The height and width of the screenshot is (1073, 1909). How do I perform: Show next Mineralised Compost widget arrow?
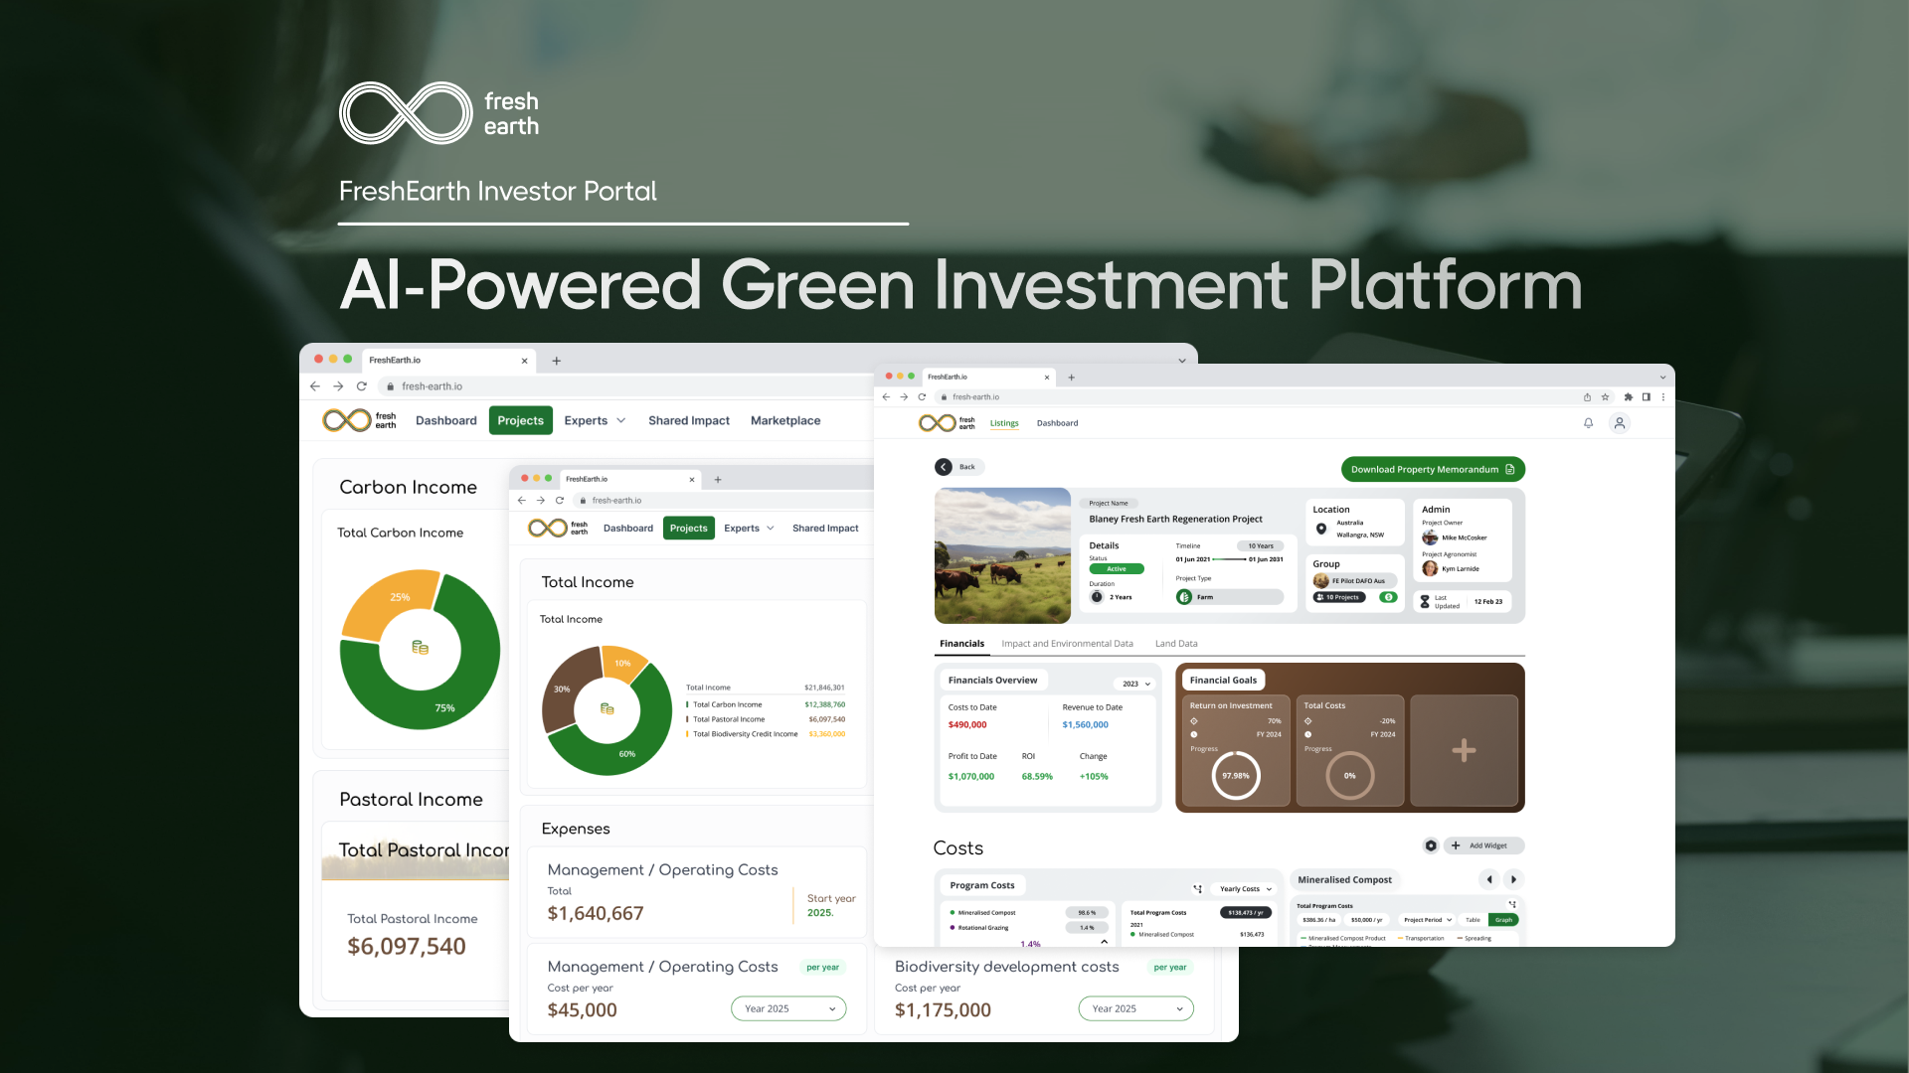pyautogui.click(x=1513, y=879)
